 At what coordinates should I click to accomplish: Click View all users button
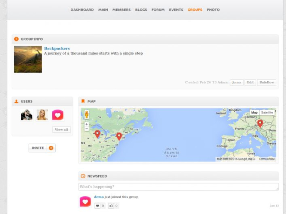tap(61, 129)
